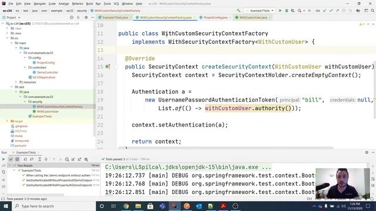
Task: Open Search Everywhere magnifier icon
Action: click(x=372, y=11)
